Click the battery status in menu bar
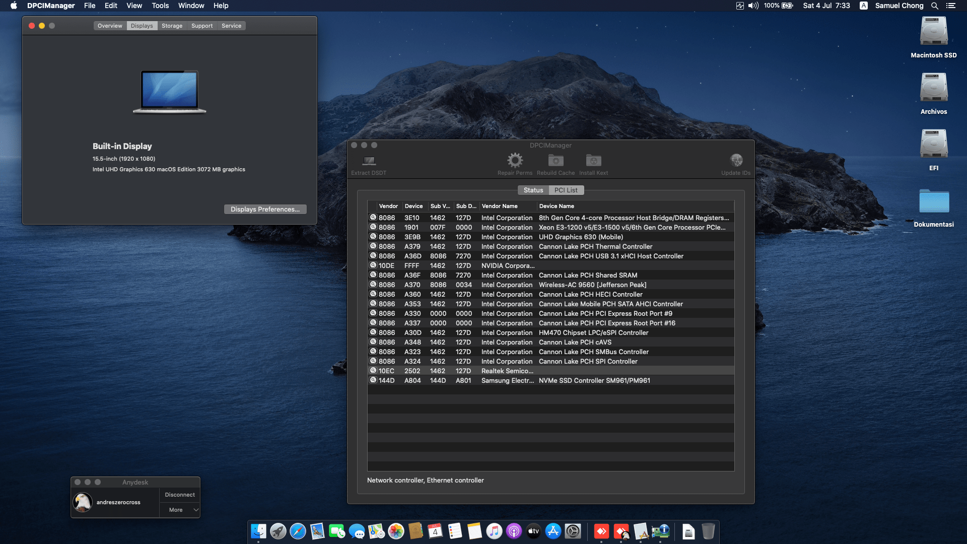Image resolution: width=967 pixels, height=544 pixels. pyautogui.click(x=778, y=6)
